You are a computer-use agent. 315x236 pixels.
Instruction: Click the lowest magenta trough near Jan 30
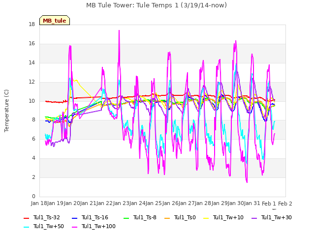tap(247, 182)
